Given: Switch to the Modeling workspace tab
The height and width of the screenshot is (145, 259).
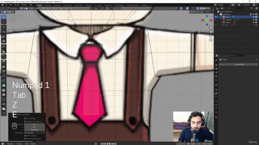Looking at the screenshot, I should point(48,5).
